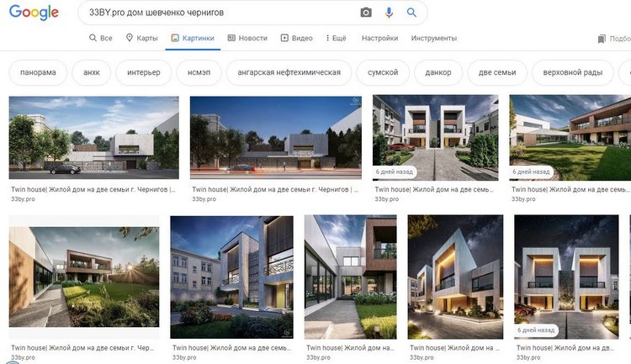Switch to the Все search tab
The width and height of the screenshot is (631, 364).
click(x=101, y=38)
